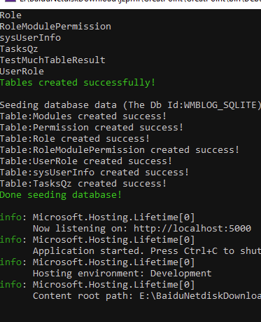
Task: Click 'Table:Modules created success!' line
Action: point(83,116)
